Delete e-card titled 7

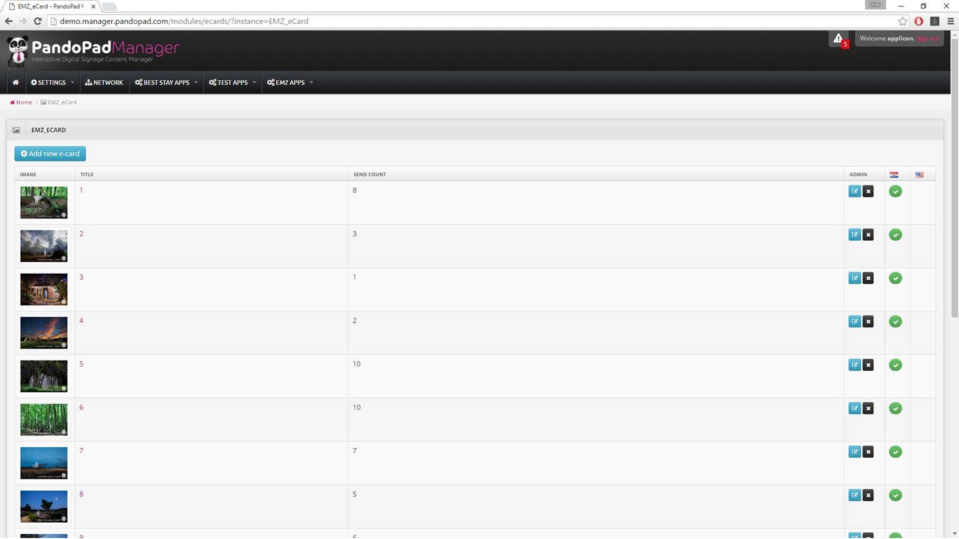coord(868,452)
